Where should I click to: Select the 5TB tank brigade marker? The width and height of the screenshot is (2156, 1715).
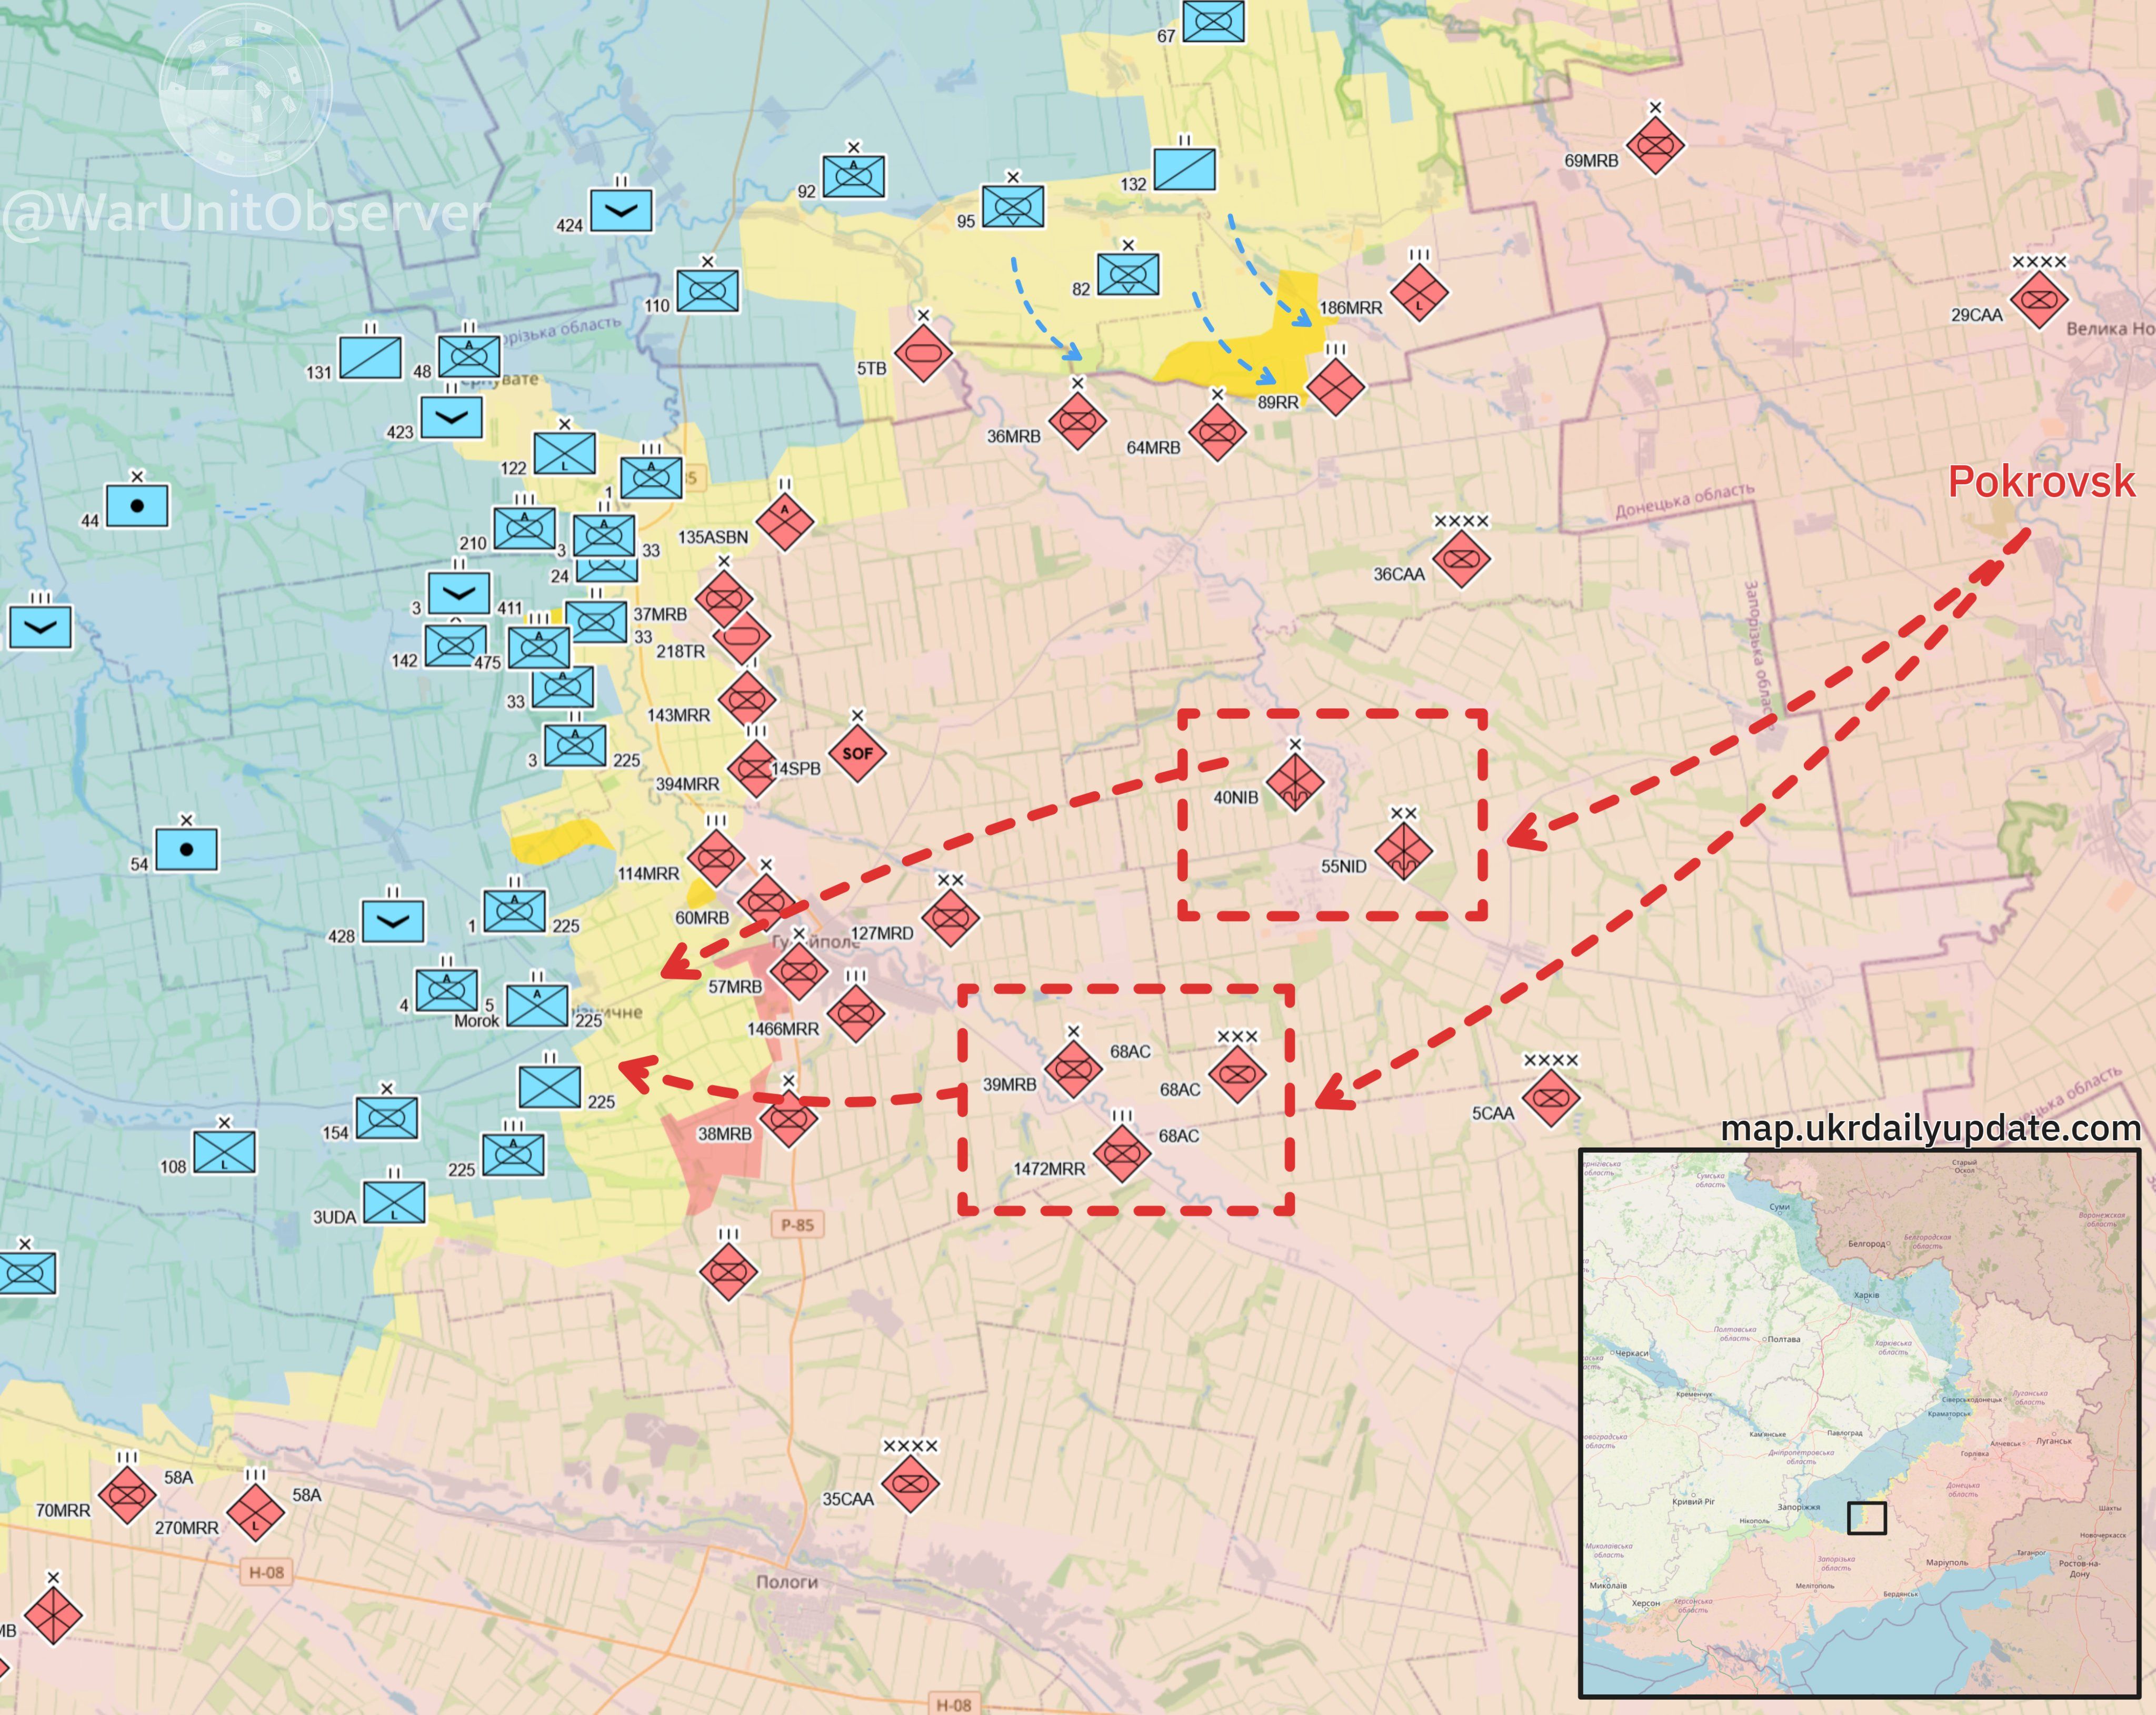[922, 353]
